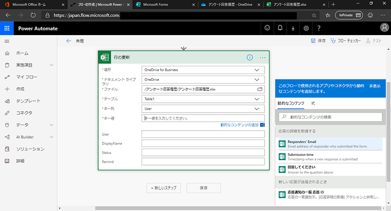Click the browser refresh button

(x=33, y=15)
